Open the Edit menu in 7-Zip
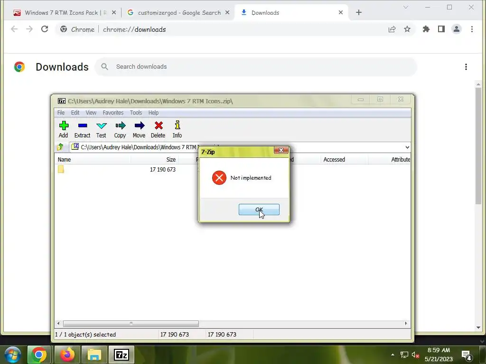The width and height of the screenshot is (486, 364). (x=75, y=113)
